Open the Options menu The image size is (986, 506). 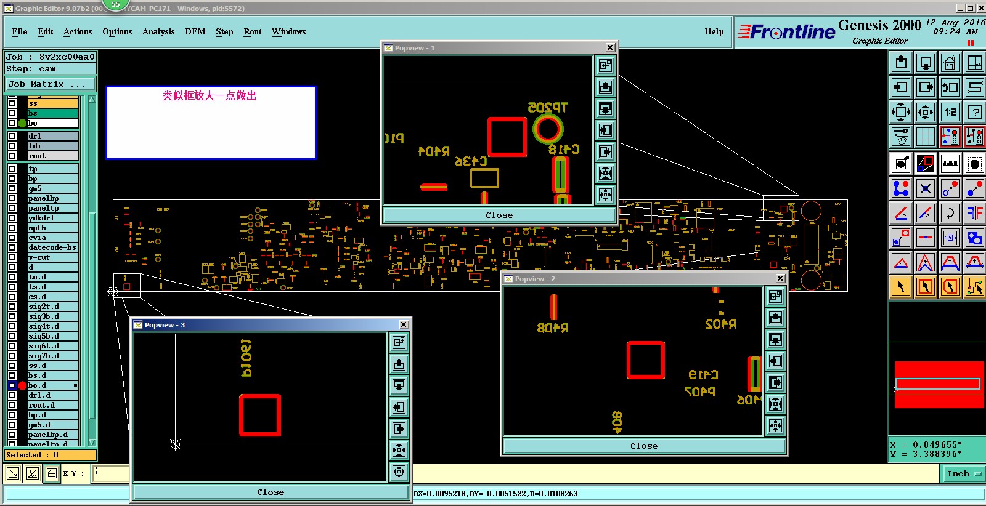click(x=117, y=31)
